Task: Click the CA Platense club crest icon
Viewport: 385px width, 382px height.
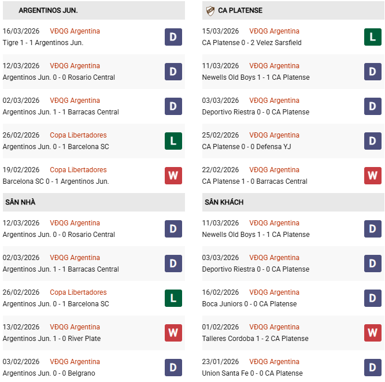Action: 210,10
